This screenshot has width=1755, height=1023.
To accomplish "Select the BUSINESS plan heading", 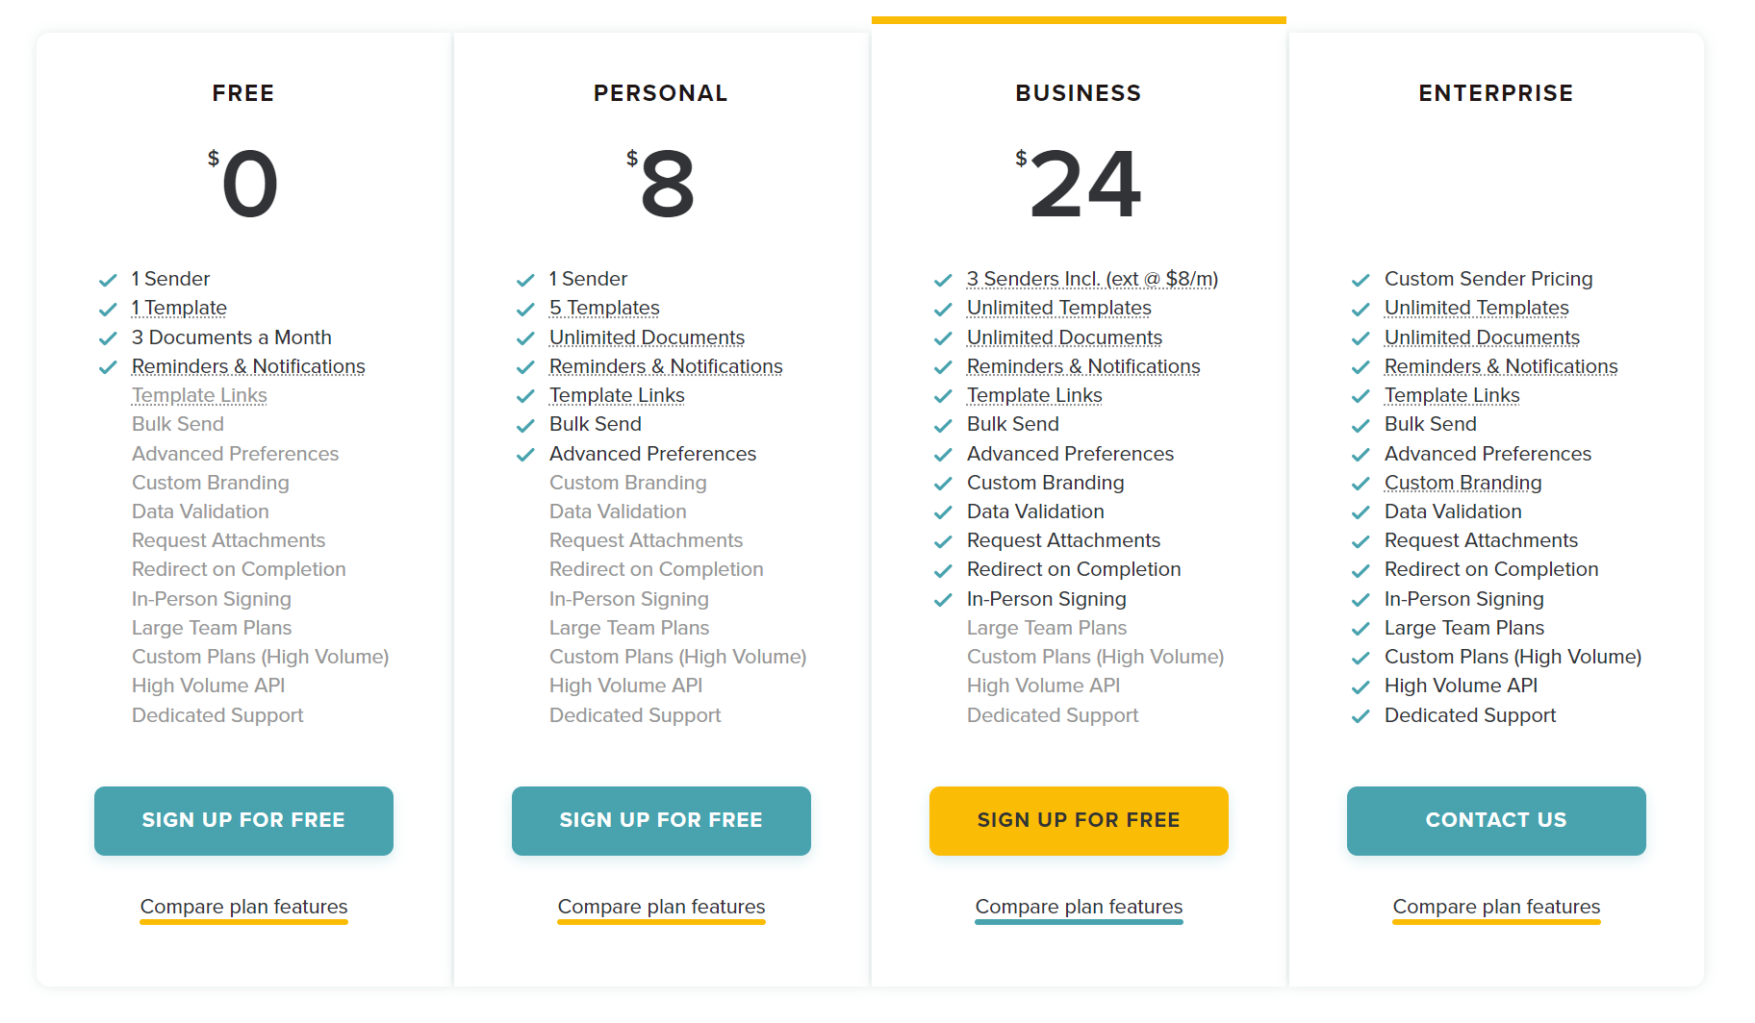I will point(1078,92).
